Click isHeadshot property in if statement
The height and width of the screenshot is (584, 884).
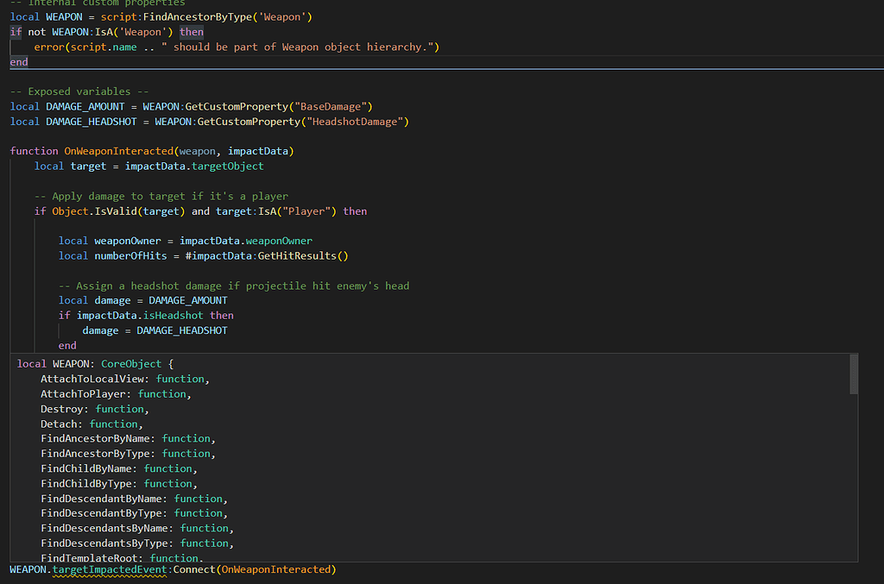173,316
